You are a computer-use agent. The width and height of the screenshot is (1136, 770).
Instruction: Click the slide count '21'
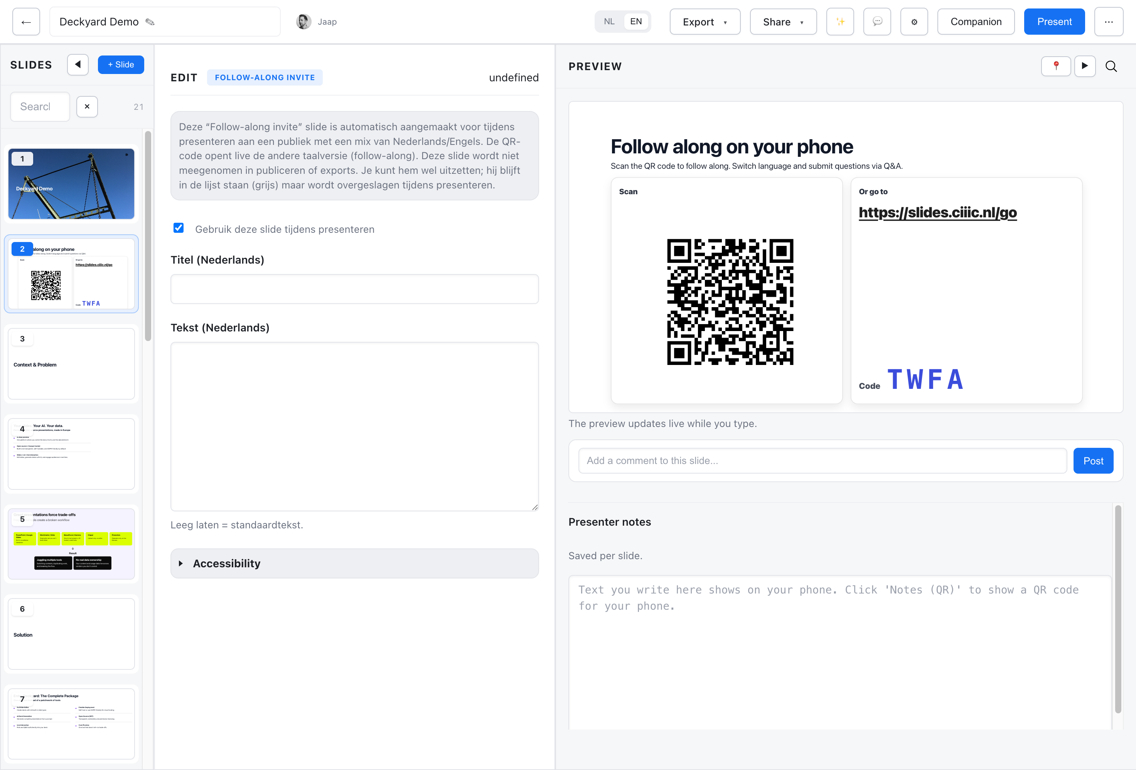pyautogui.click(x=138, y=107)
